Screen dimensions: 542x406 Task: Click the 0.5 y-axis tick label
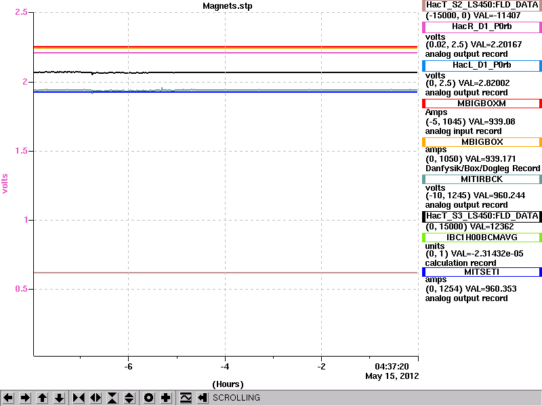click(21, 289)
